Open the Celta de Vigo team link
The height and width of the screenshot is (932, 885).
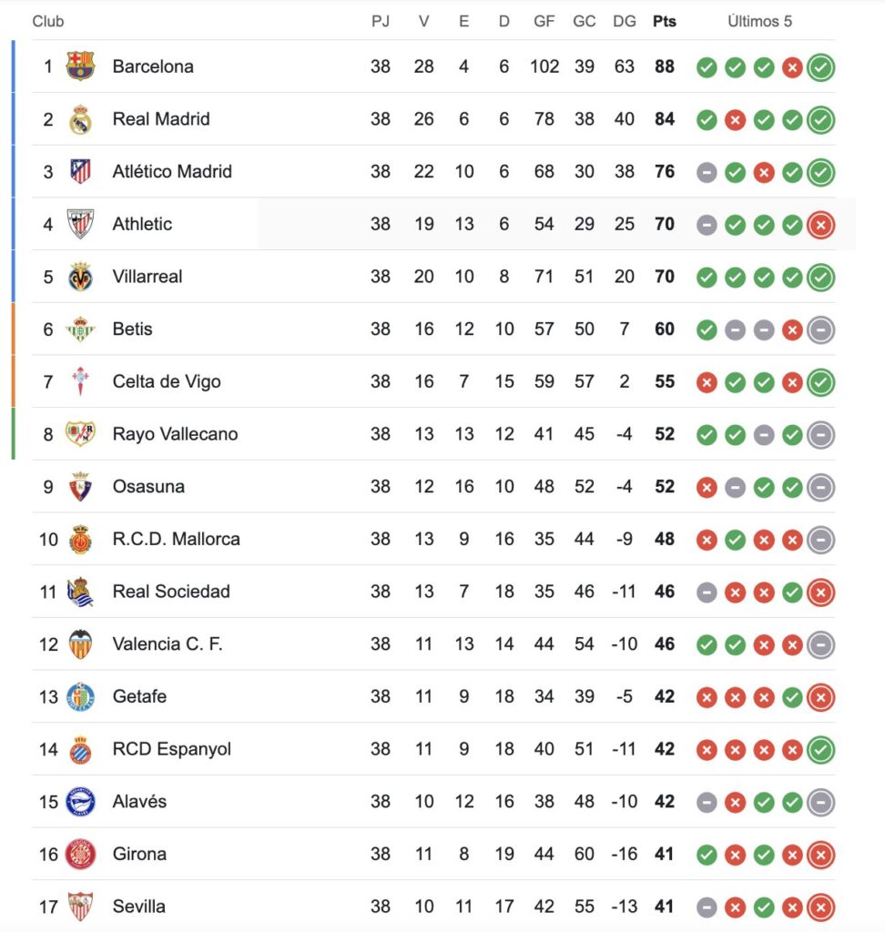point(167,381)
